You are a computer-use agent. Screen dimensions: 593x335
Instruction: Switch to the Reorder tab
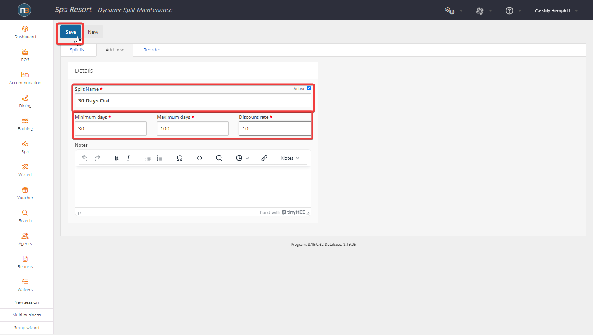pyautogui.click(x=152, y=50)
